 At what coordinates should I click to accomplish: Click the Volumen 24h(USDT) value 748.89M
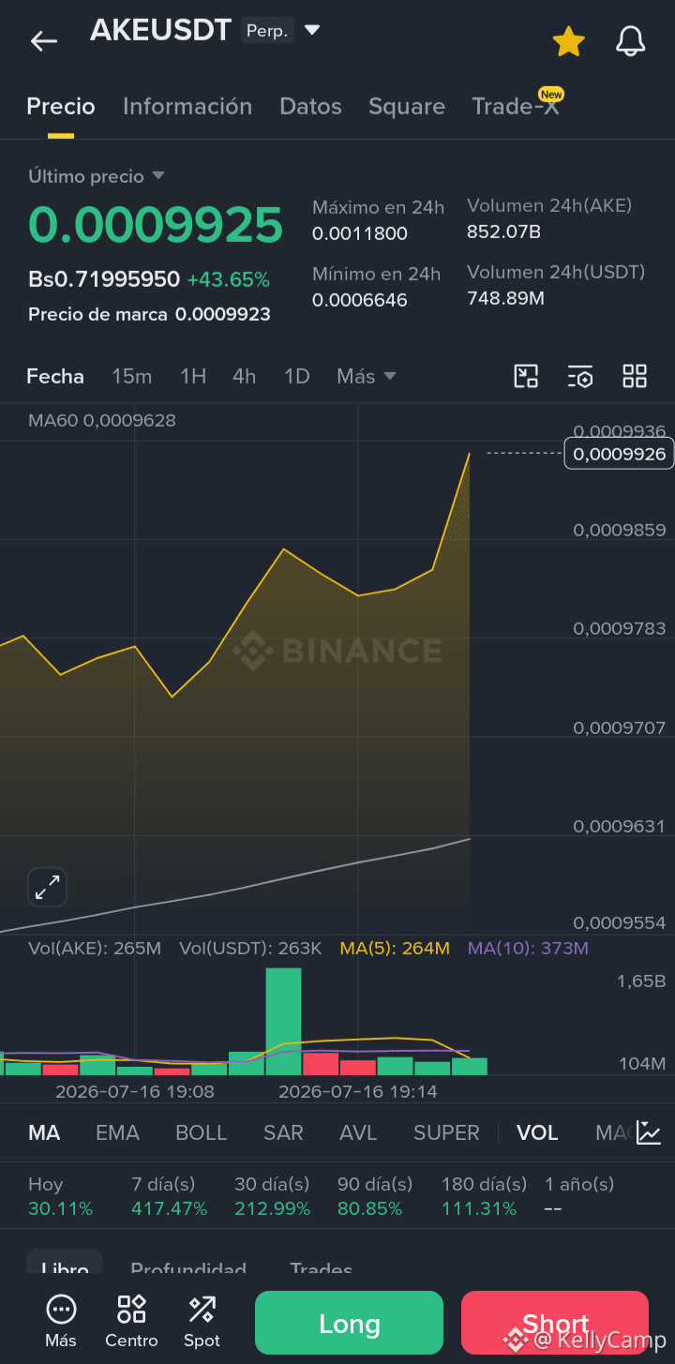tap(505, 298)
